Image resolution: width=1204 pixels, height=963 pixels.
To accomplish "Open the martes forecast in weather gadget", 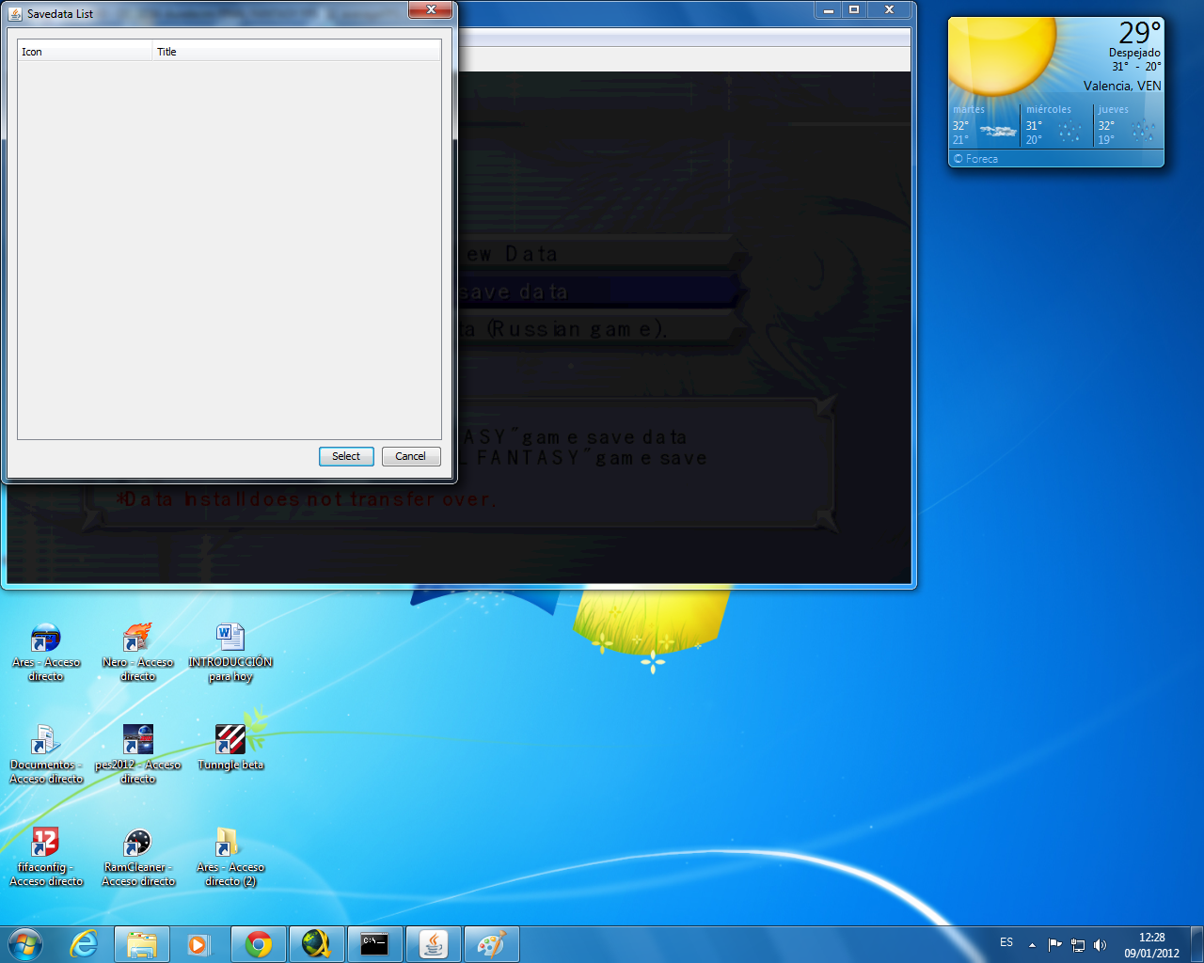I will tap(984, 125).
